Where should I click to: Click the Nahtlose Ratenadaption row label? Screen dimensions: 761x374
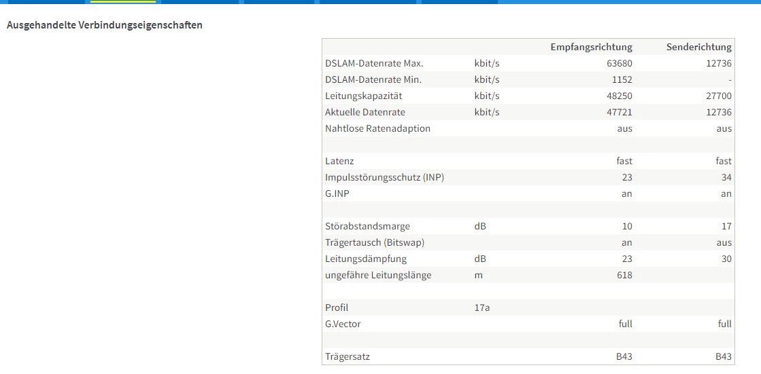tap(377, 128)
